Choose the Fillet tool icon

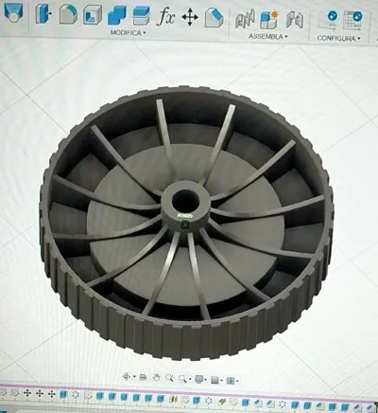coord(68,14)
